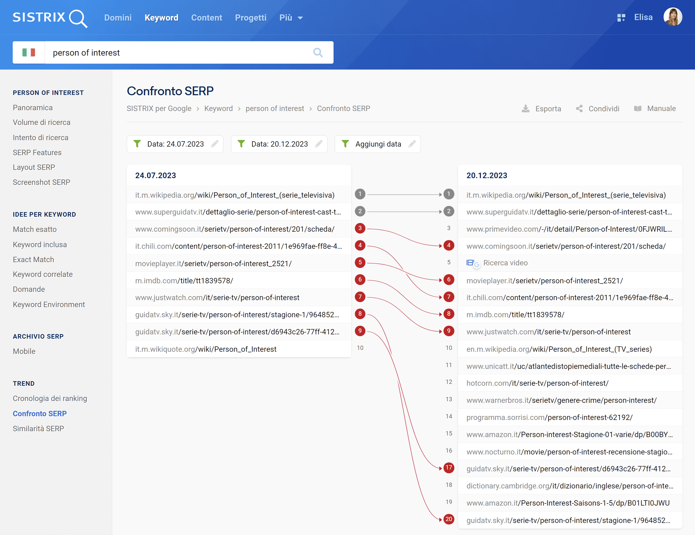Open the www.comingsoon.it URL in the 24.07.2023 list
The image size is (695, 535).
click(235, 229)
